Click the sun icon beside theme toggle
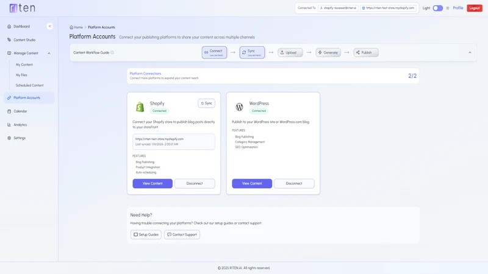488x274 pixels. click(x=448, y=8)
